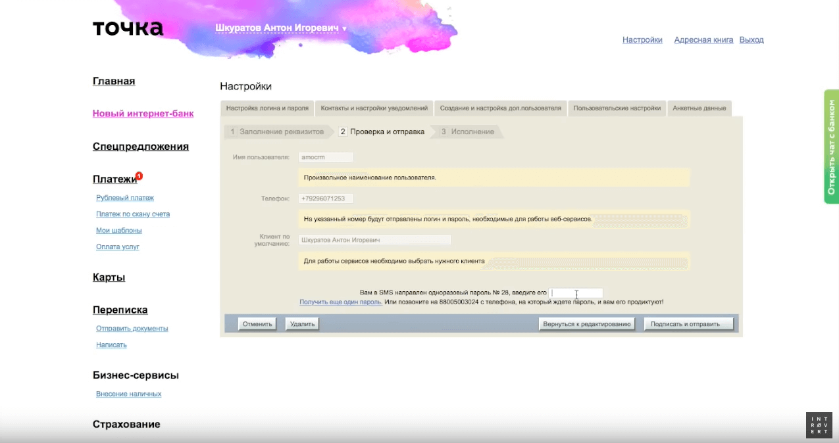Open the Адресная книга link
839x443 pixels.
(x=703, y=40)
